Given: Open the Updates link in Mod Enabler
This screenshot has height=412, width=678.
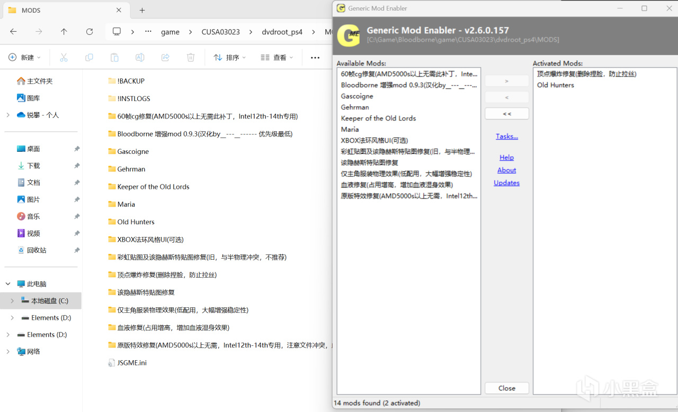Looking at the screenshot, I should 507,183.
